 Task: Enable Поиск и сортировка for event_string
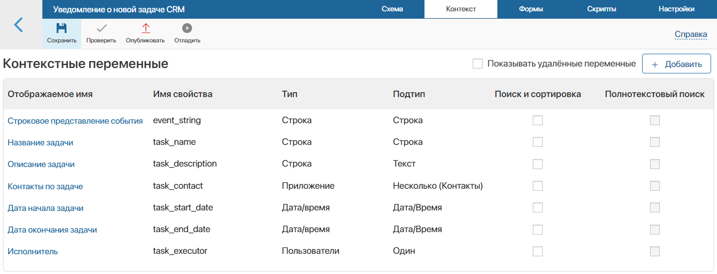tap(538, 121)
